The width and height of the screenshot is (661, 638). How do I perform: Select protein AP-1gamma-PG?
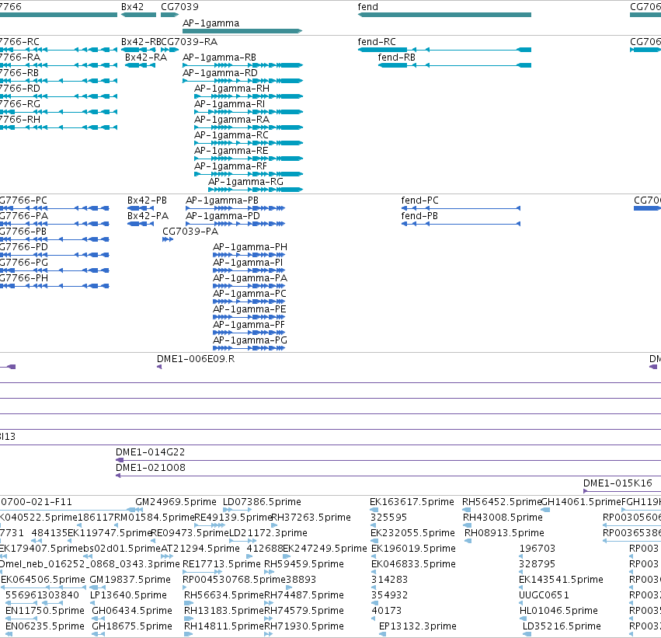click(x=250, y=340)
